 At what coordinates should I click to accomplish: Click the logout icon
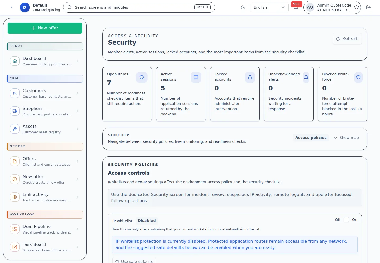click(368, 7)
